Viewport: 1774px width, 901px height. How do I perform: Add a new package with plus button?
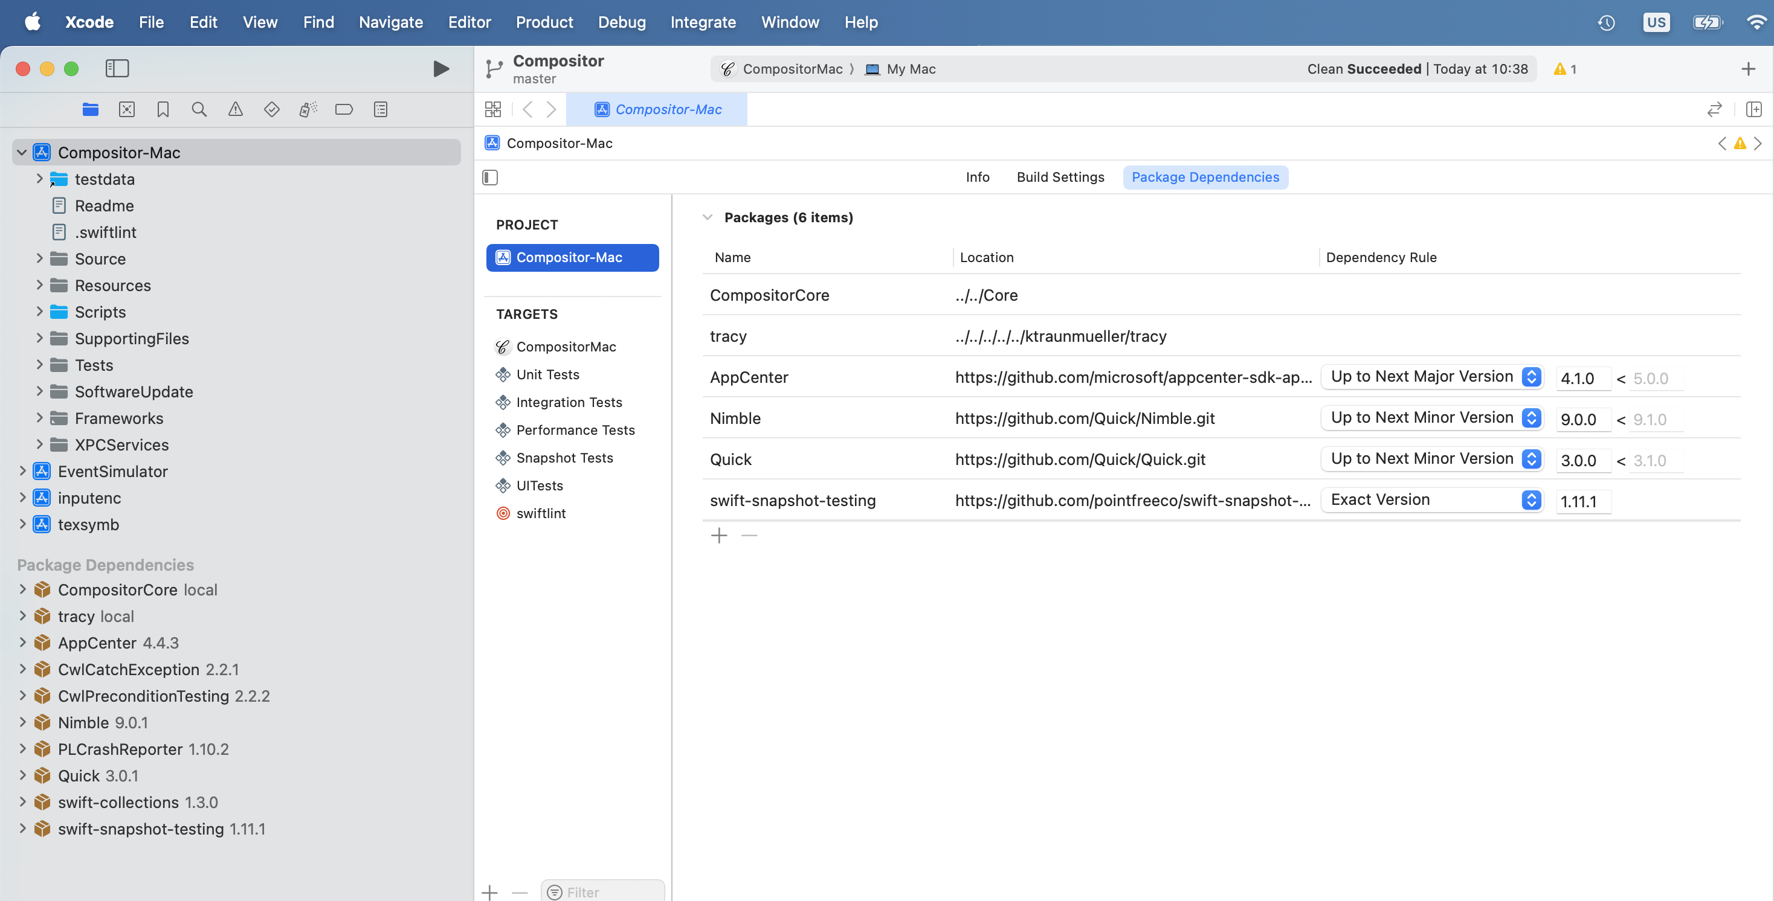pyautogui.click(x=718, y=535)
